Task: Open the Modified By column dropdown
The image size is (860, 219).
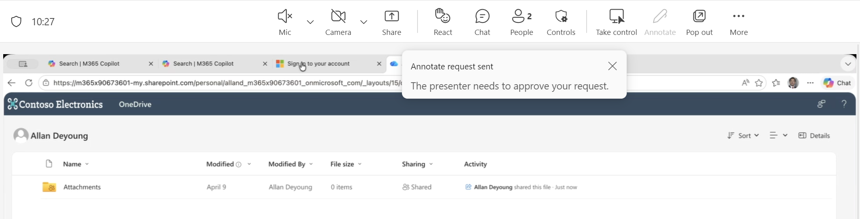Action: tap(290, 164)
